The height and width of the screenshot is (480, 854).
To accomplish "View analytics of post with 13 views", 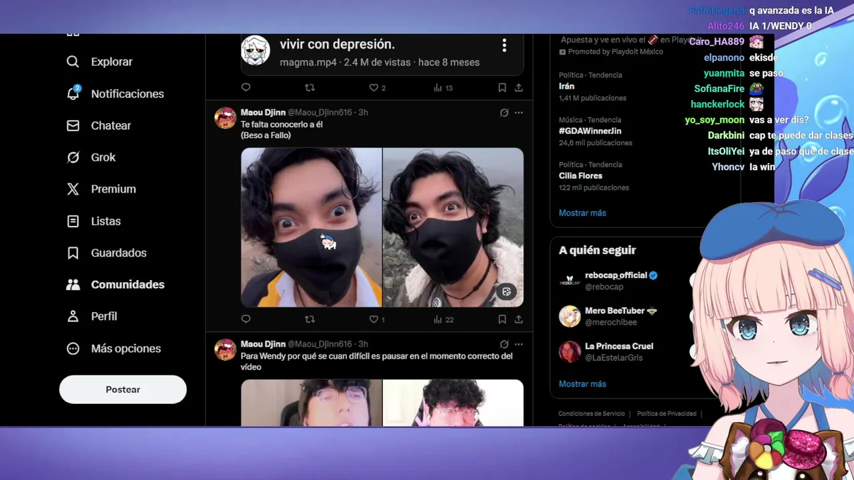I will [x=443, y=87].
